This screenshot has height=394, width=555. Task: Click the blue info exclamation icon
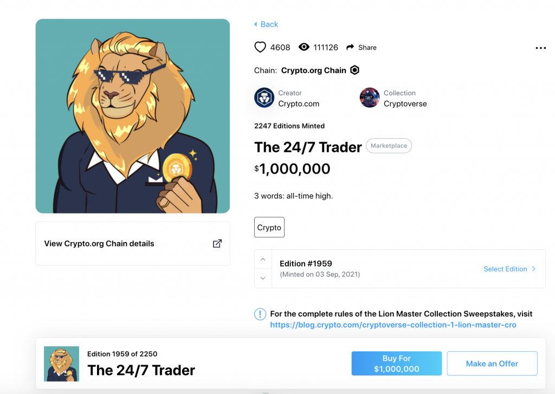tap(260, 314)
